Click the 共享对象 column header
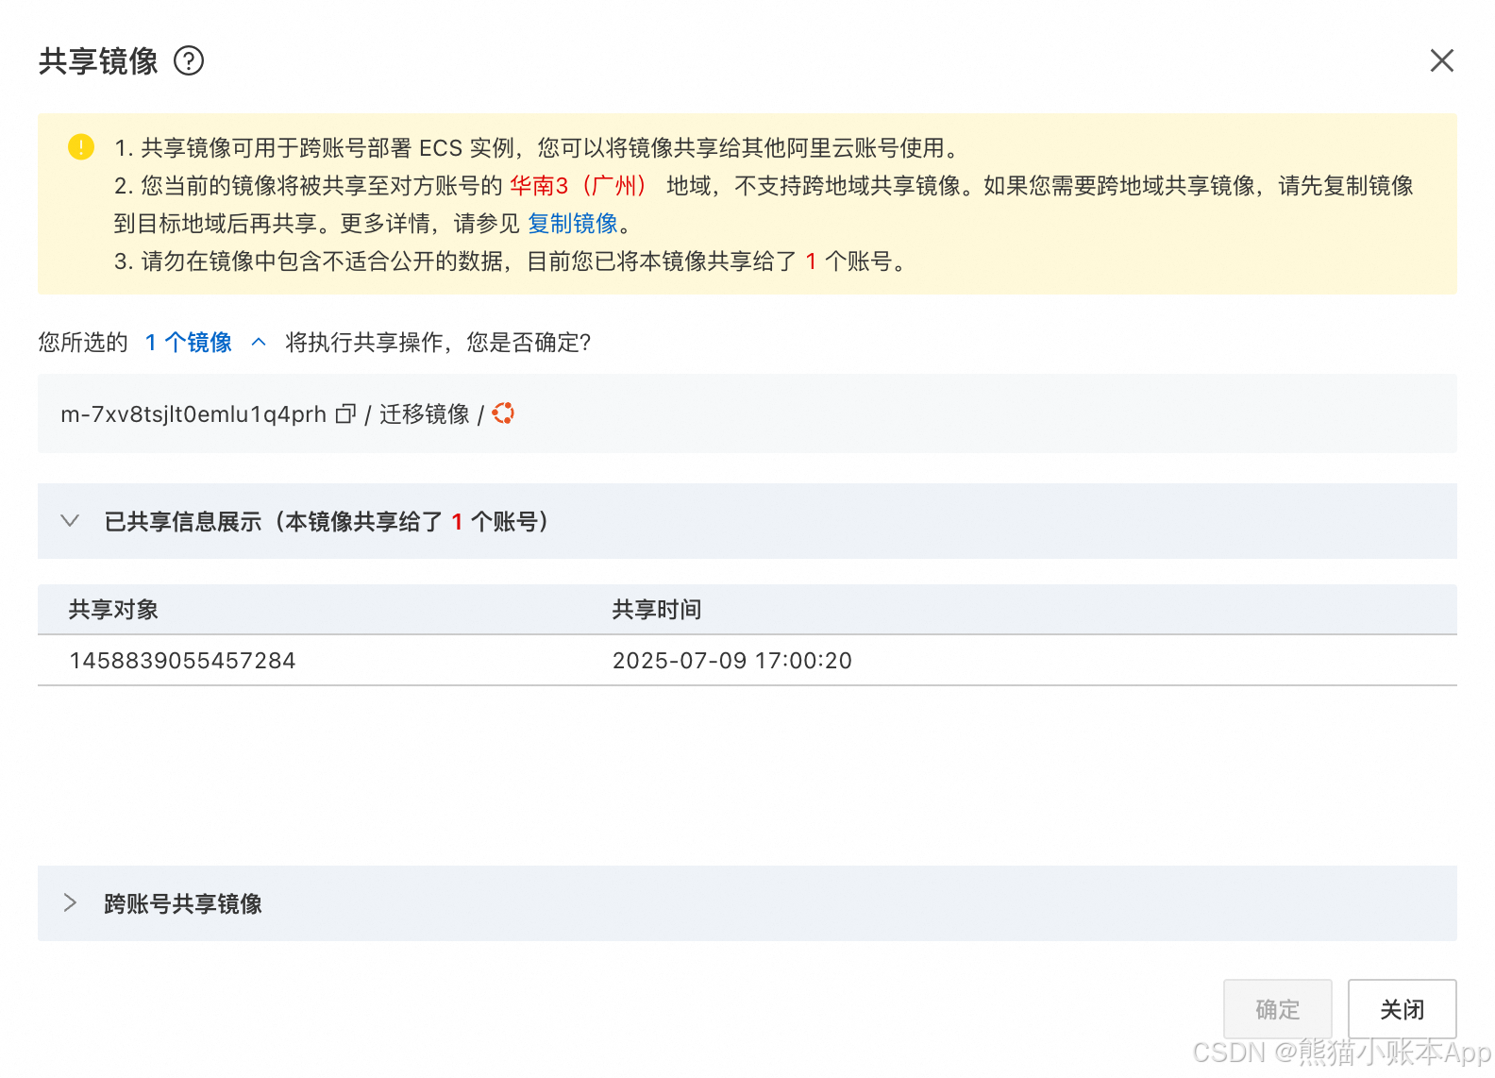This screenshot has height=1078, width=1495. pos(113,610)
